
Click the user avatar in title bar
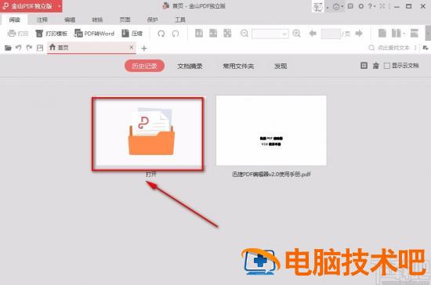(x=318, y=6)
